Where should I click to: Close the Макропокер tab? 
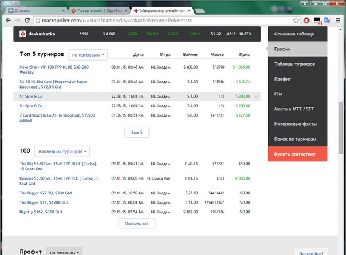pos(189,10)
